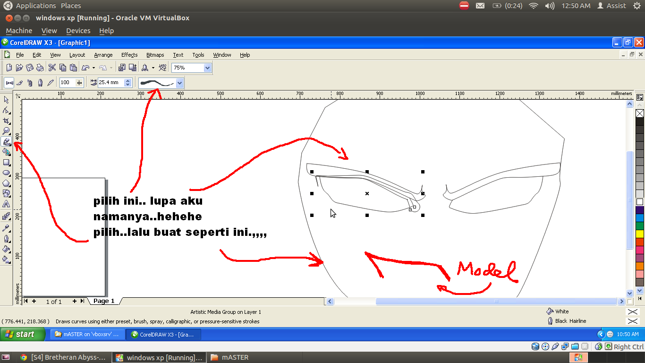645x363 pixels.
Task: Toggle Preset mode on property bar
Action: coord(9,83)
